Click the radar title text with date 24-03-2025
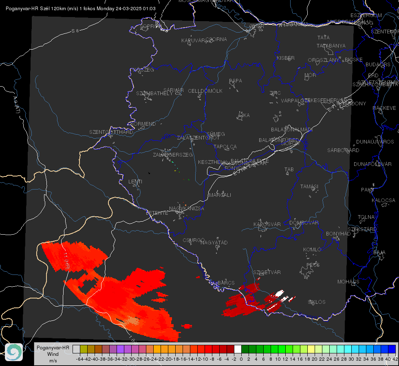The height and width of the screenshot is (366, 399). 80,9
